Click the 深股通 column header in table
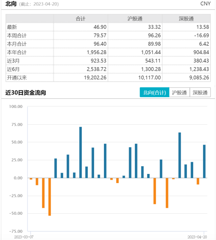Screen dimensions: 216x240 (x=186, y=19)
